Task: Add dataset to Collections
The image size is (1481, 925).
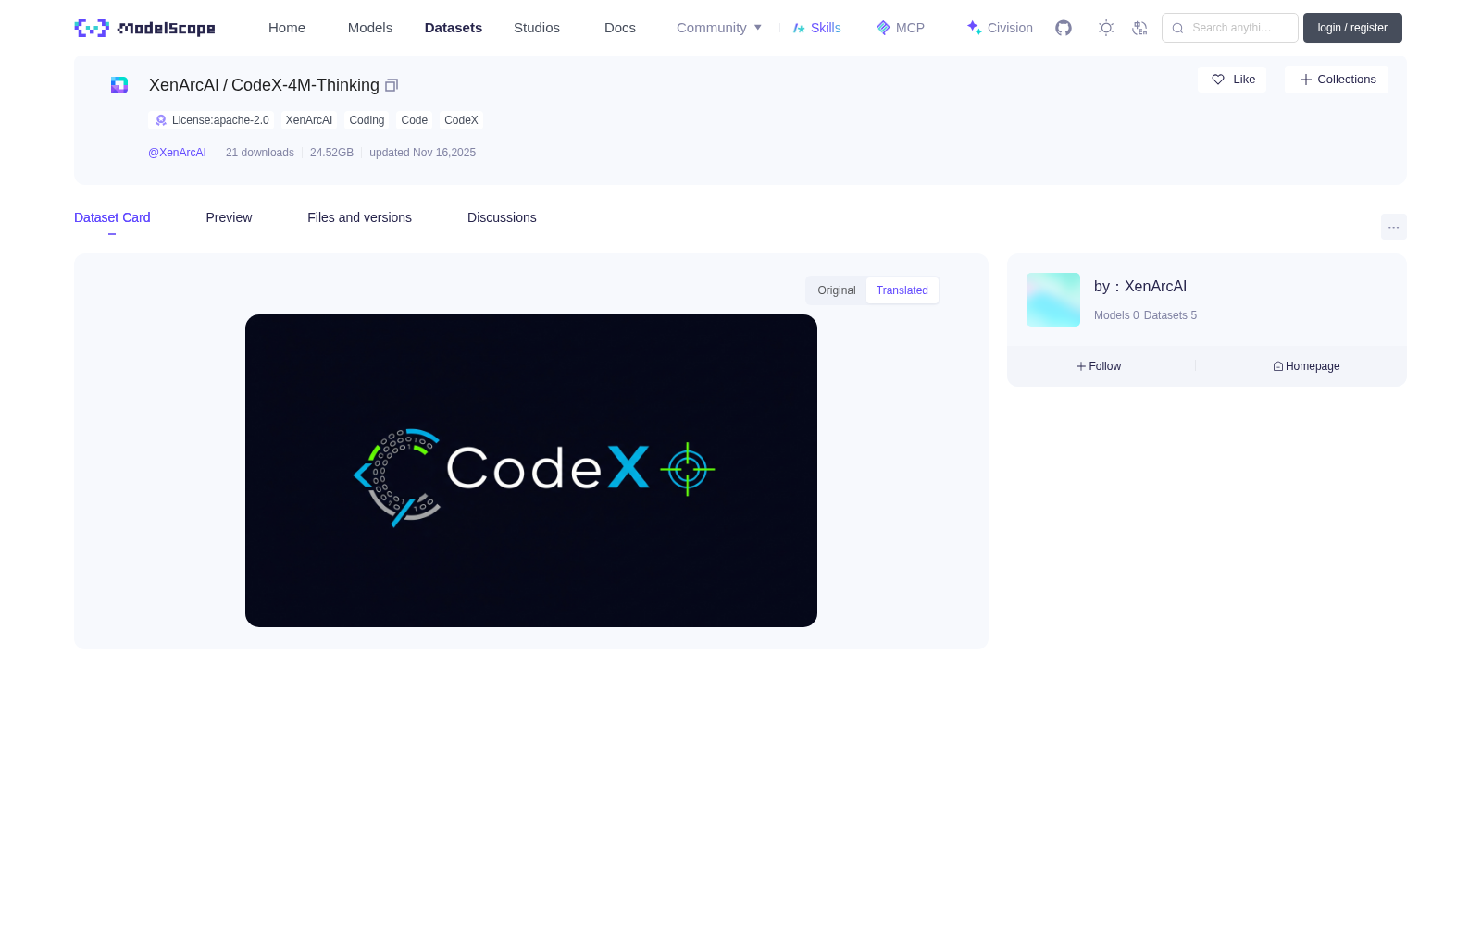Action: pos(1337,80)
